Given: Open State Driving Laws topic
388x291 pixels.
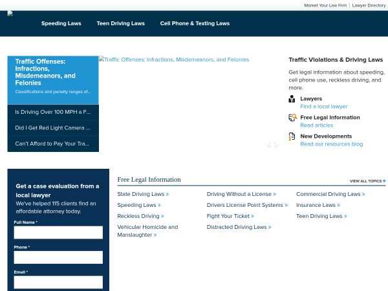Looking at the screenshot, I should pyautogui.click(x=143, y=194).
